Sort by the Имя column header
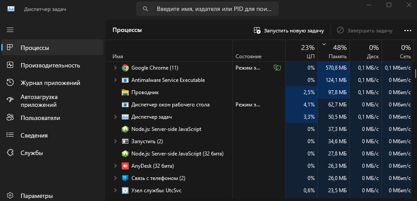Viewport: 417px width, 201px height. [169, 51]
